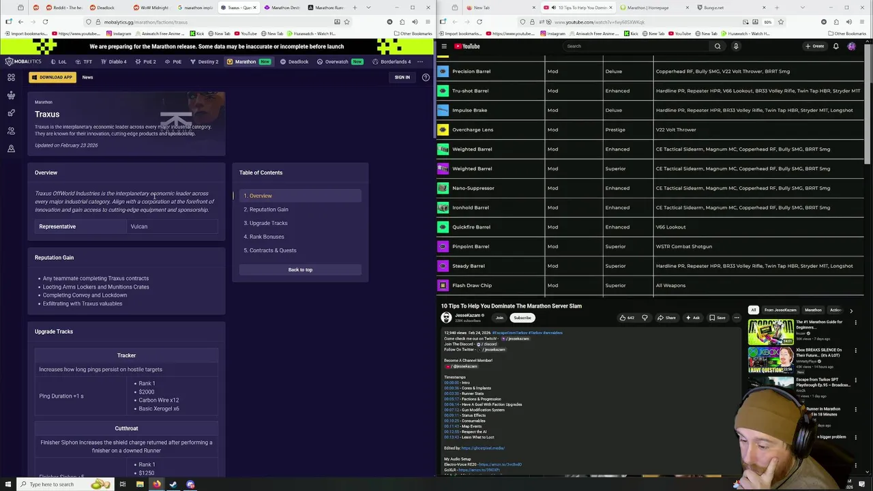This screenshot has width=873, height=491.
Task: Bookmark the YouTube page with the star
Action: click(x=781, y=22)
